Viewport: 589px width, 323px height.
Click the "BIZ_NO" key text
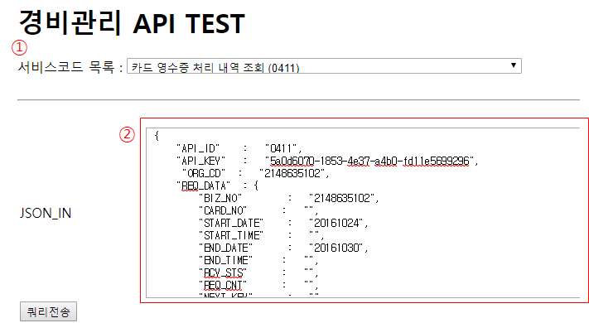(220, 198)
